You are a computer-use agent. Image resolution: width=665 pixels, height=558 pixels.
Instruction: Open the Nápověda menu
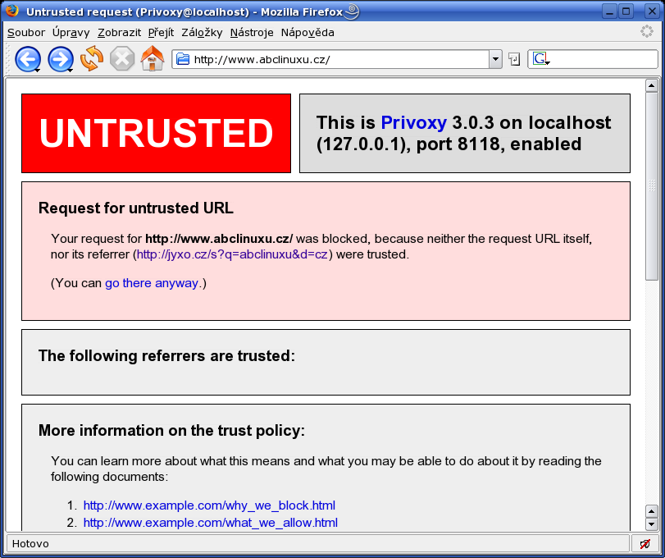click(x=307, y=33)
